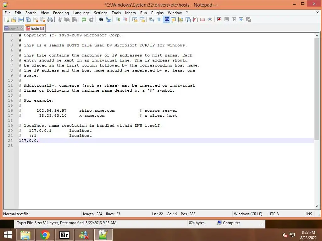Open the Run menu
The width and height of the screenshot is (322, 241).
143,13
